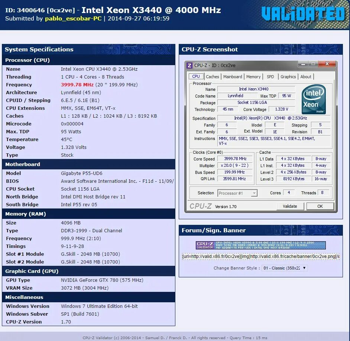This screenshot has width=350, height=341.
Task: Open the SPD tab
Action: [270, 77]
